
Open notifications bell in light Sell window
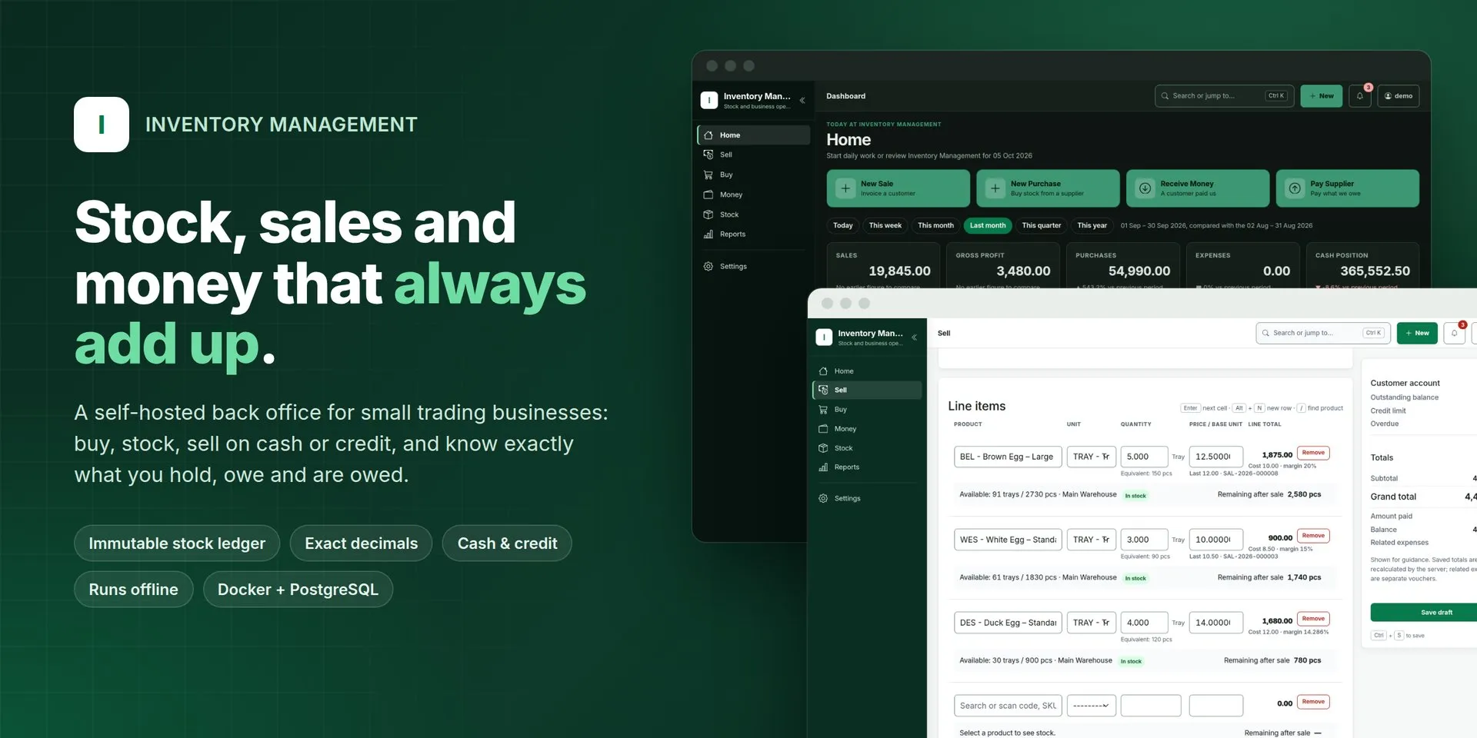coord(1455,333)
